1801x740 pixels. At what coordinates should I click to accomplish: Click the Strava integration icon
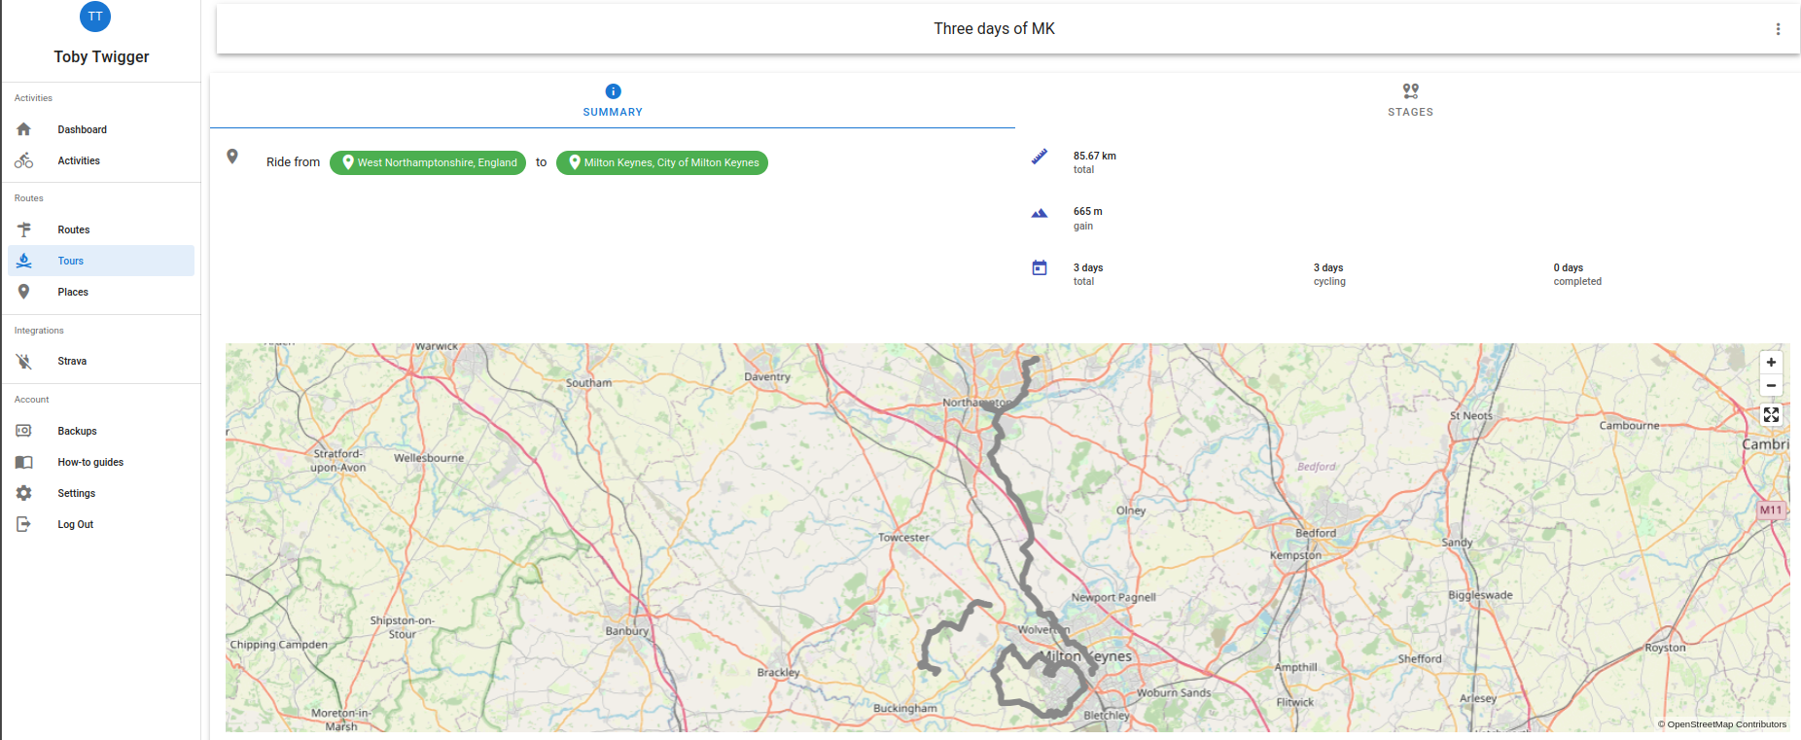click(x=24, y=361)
